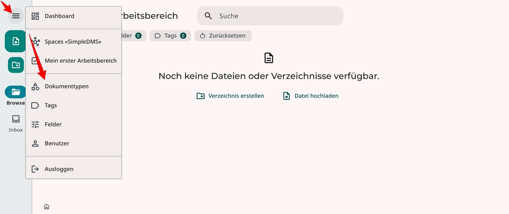This screenshot has width=509, height=214.
Task: Open the Inbox tray icon
Action: tap(16, 119)
